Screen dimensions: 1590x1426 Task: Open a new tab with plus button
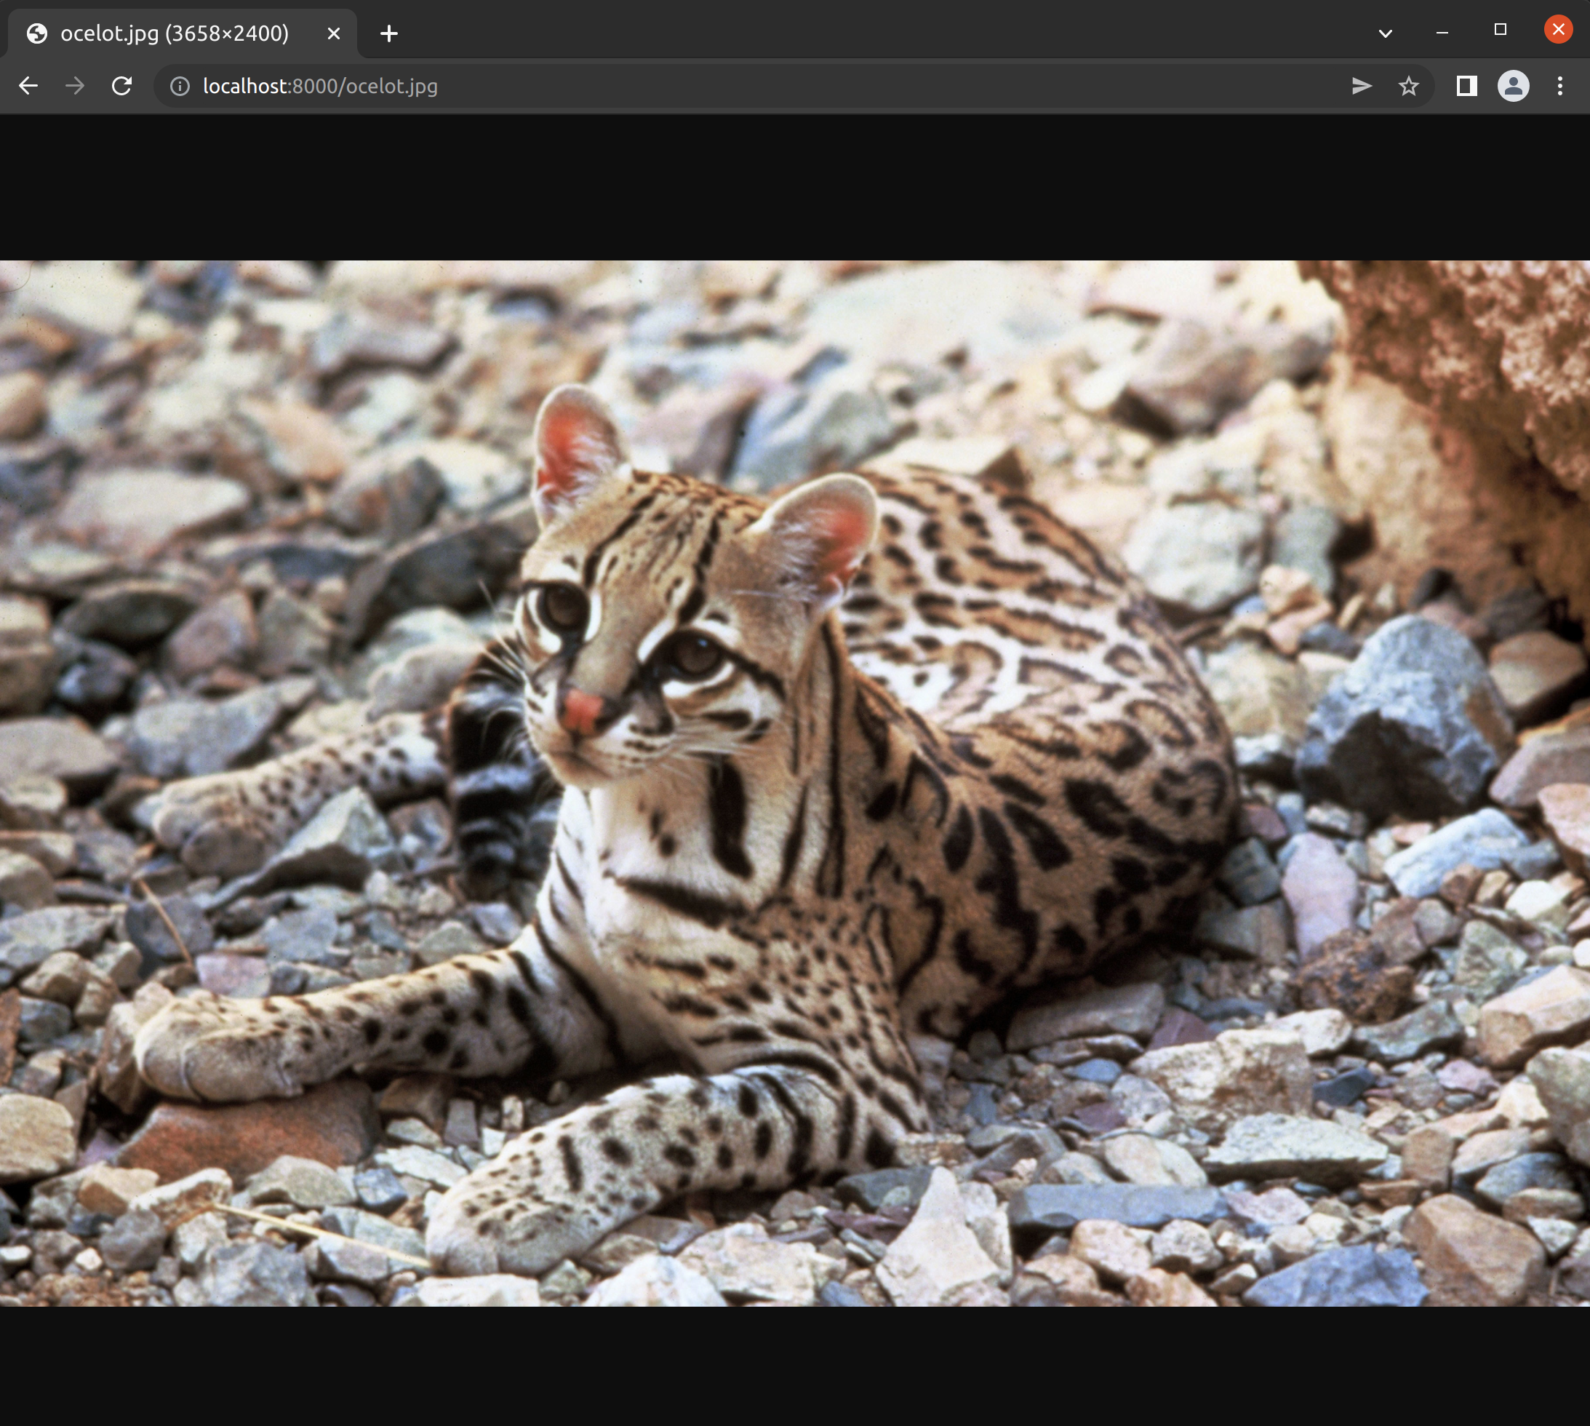click(388, 33)
